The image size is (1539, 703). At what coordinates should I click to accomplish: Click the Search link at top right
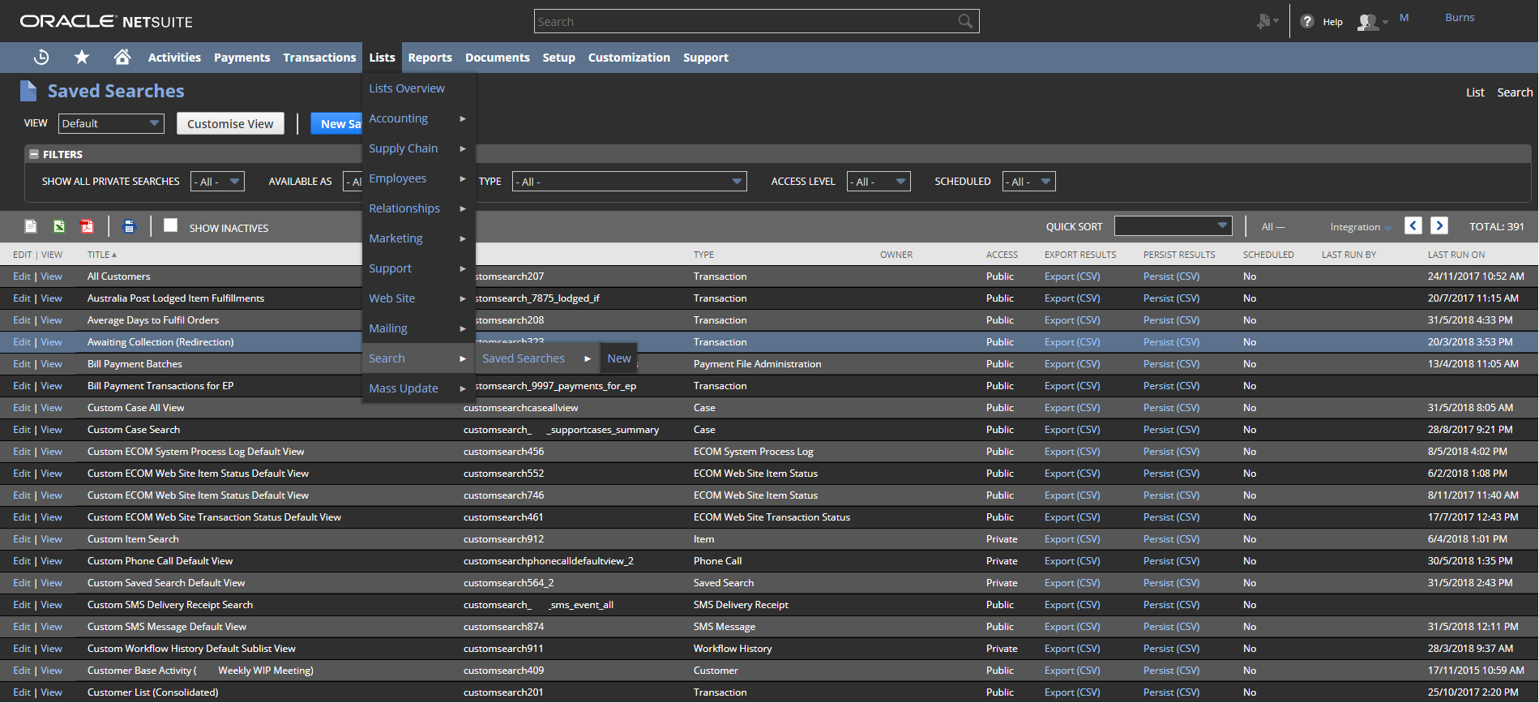click(x=1515, y=92)
